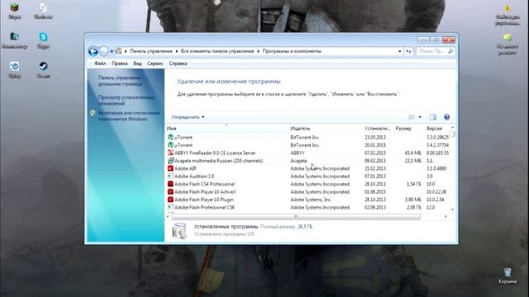This screenshot has height=297, width=529.
Task: Open the Skype desktop shortcut
Action: pyautogui.click(x=43, y=36)
